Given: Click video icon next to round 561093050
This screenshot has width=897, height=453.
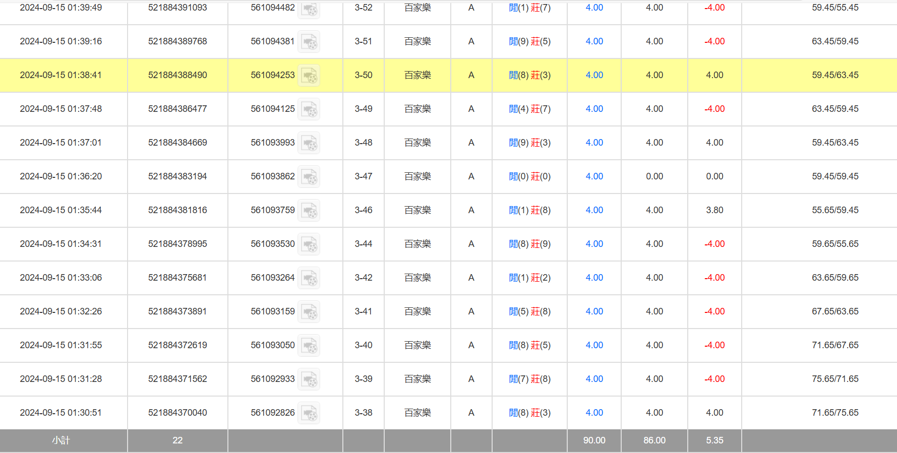Looking at the screenshot, I should pyautogui.click(x=309, y=346).
